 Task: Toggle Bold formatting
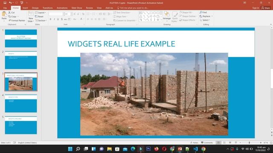click(x=50, y=19)
